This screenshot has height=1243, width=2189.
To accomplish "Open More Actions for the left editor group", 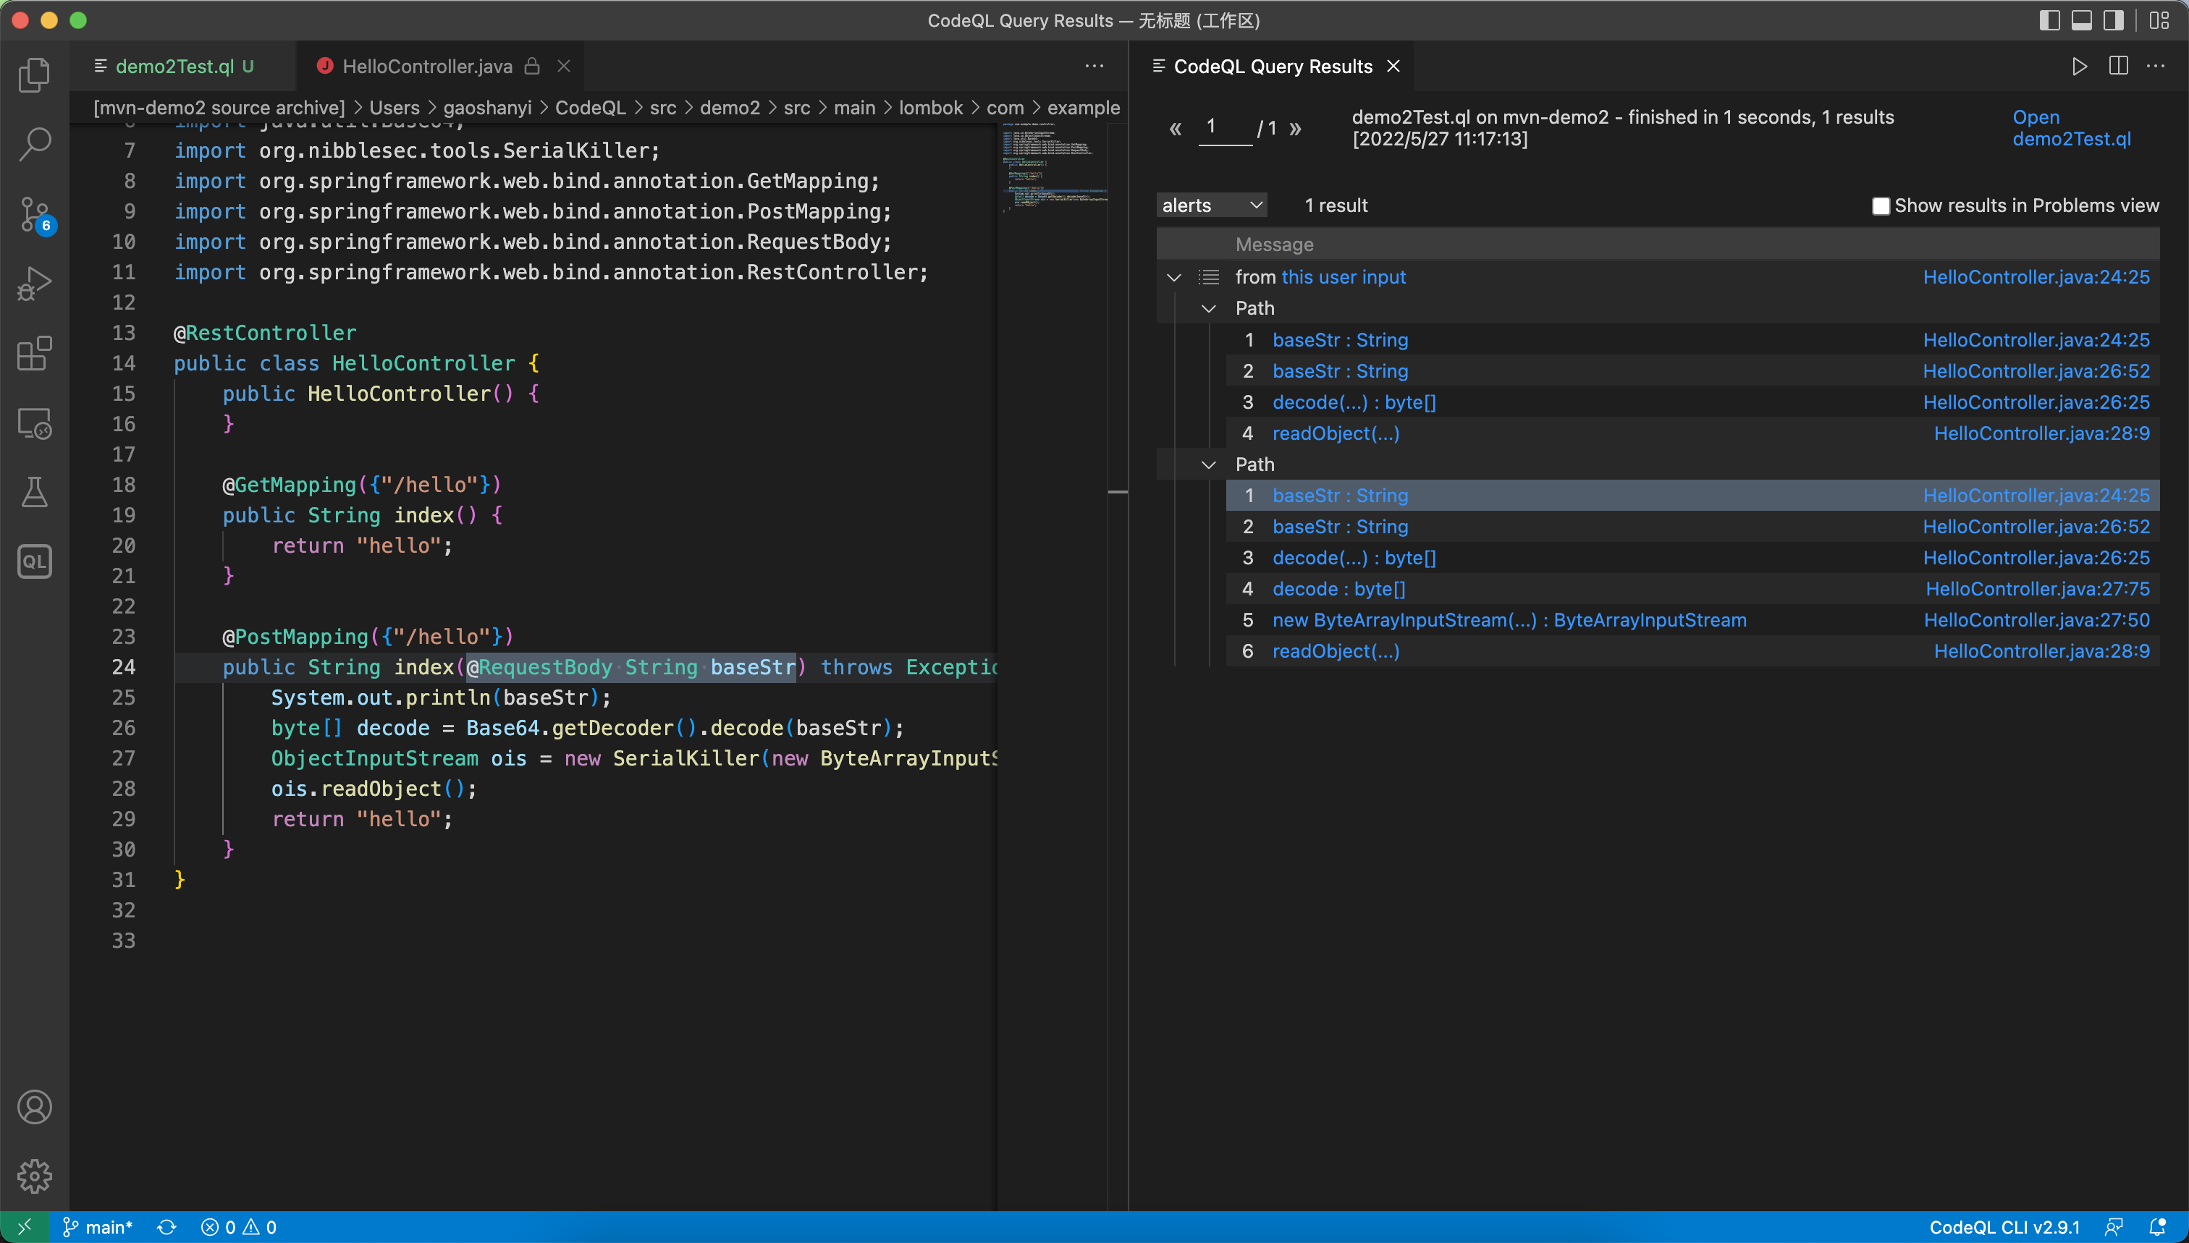I will (1094, 67).
